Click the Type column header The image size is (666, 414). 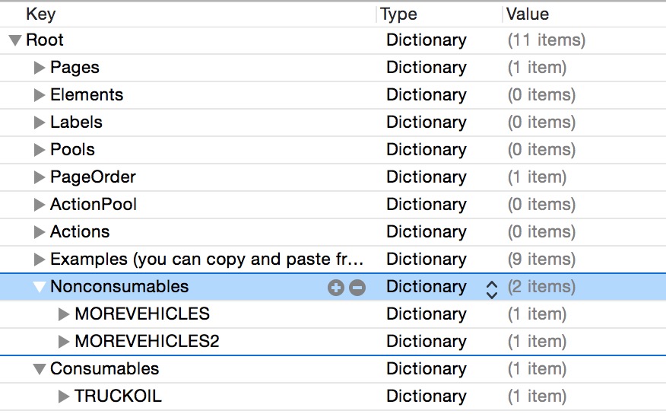pos(399,14)
